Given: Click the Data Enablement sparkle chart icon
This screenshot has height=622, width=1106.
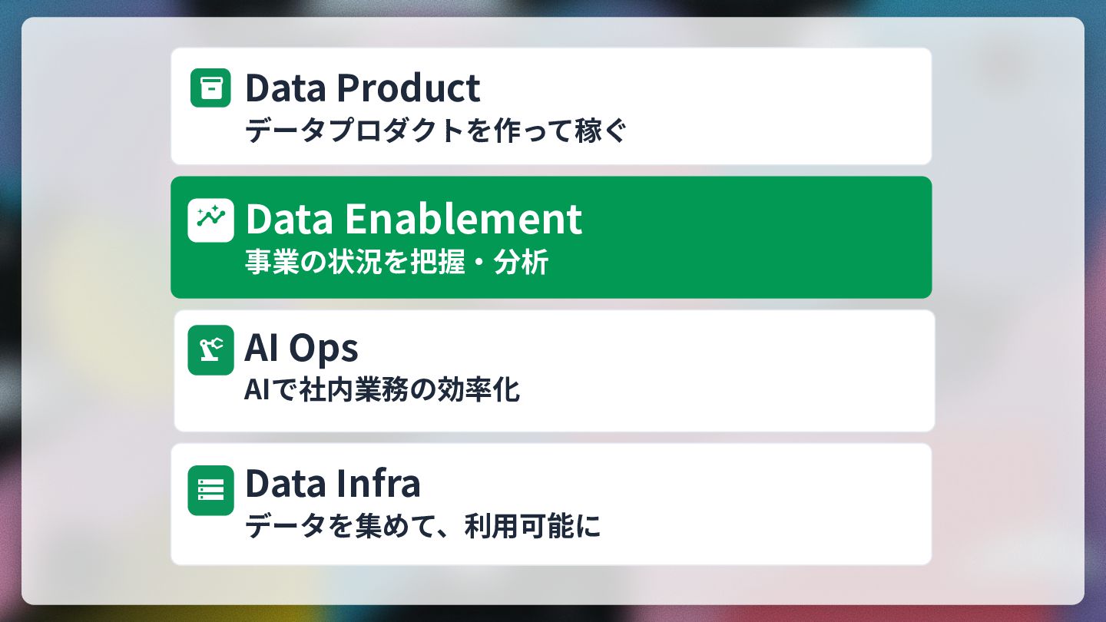Looking at the screenshot, I should click(210, 220).
